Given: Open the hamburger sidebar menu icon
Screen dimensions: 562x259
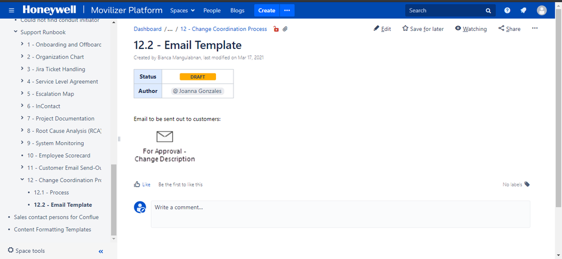Looking at the screenshot, I should 12,10.
